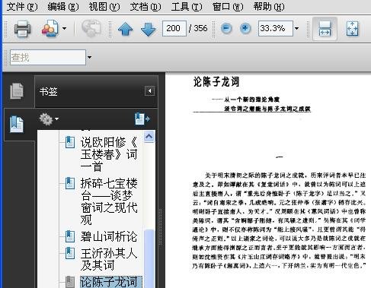Screen dimensions: 371x288
Task: Click bookmark list scroll up arrow
Action: 149,136
